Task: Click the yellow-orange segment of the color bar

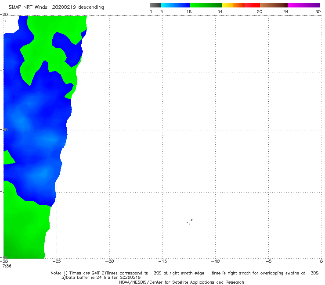Action: point(233,5)
